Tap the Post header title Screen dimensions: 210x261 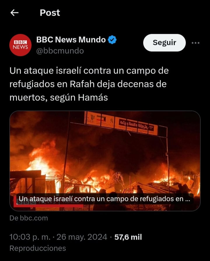(x=50, y=13)
